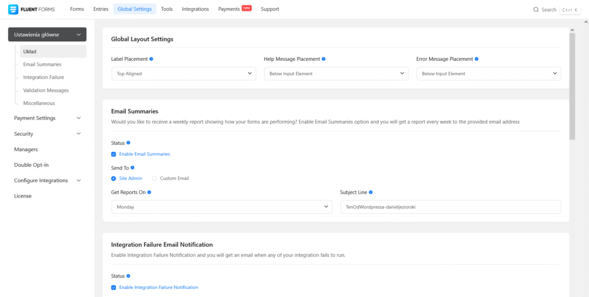
Task: Click the Help Message Placement info icon
Action: (x=324, y=59)
